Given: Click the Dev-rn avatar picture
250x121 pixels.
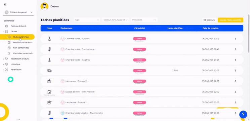Looking at the screenshot, I should point(44,6).
